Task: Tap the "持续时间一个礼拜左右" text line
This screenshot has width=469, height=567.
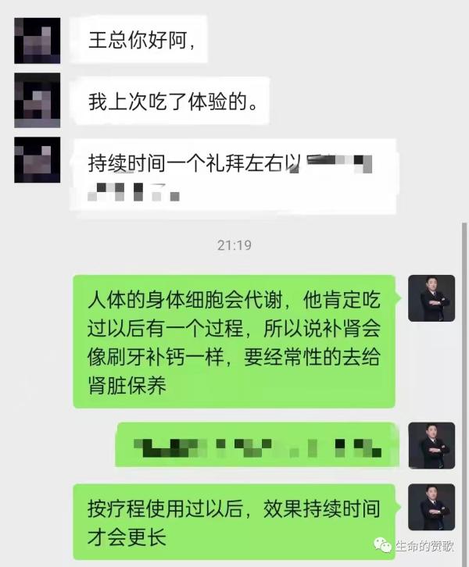Action: (195, 163)
